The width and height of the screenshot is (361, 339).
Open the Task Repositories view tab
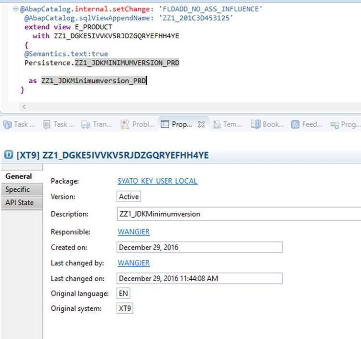tap(19, 124)
